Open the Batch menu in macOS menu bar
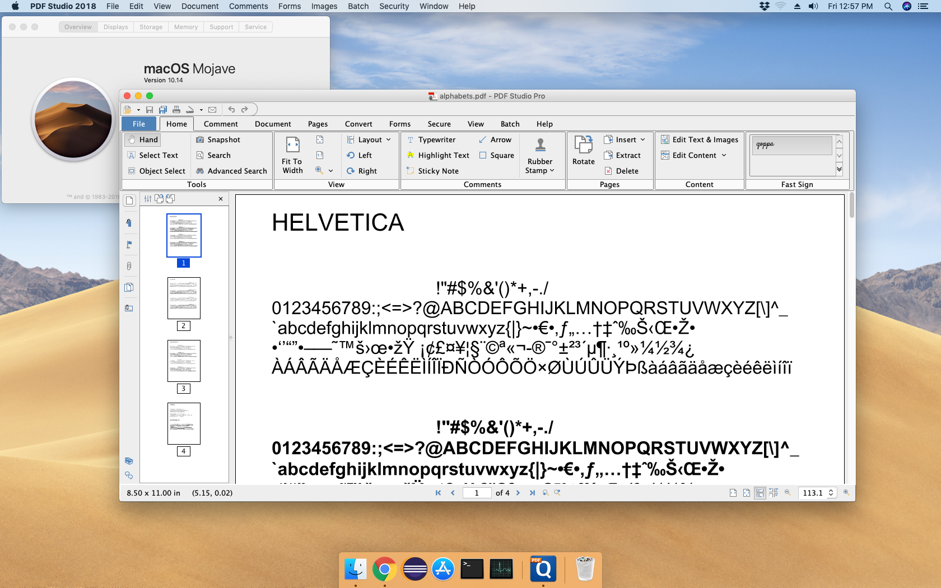941x588 pixels. pos(358,6)
